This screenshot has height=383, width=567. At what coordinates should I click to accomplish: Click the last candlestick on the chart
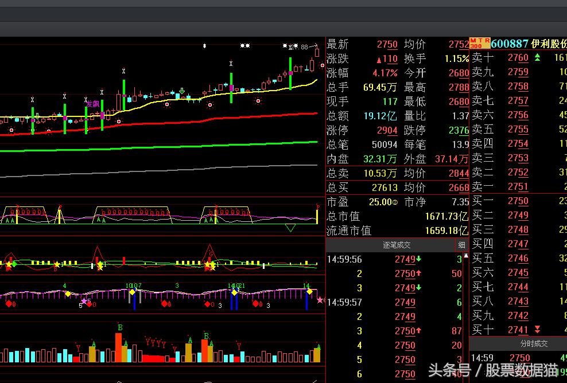click(x=317, y=53)
